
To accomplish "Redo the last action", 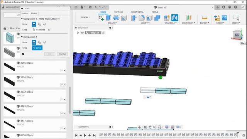I will tap(103, 7).
